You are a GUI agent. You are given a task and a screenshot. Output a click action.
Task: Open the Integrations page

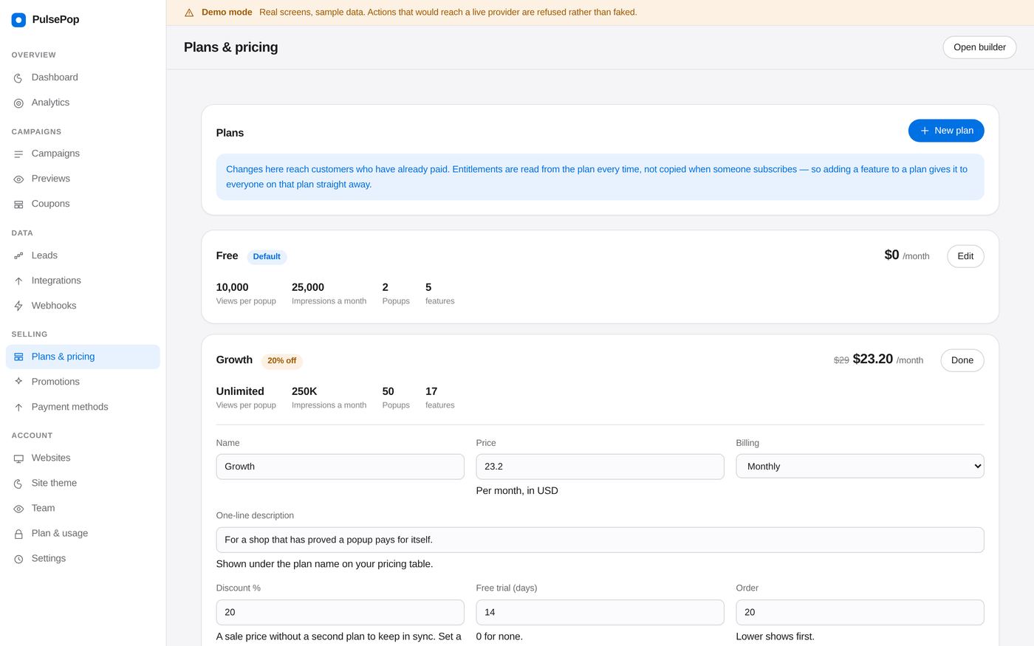[x=83, y=281]
